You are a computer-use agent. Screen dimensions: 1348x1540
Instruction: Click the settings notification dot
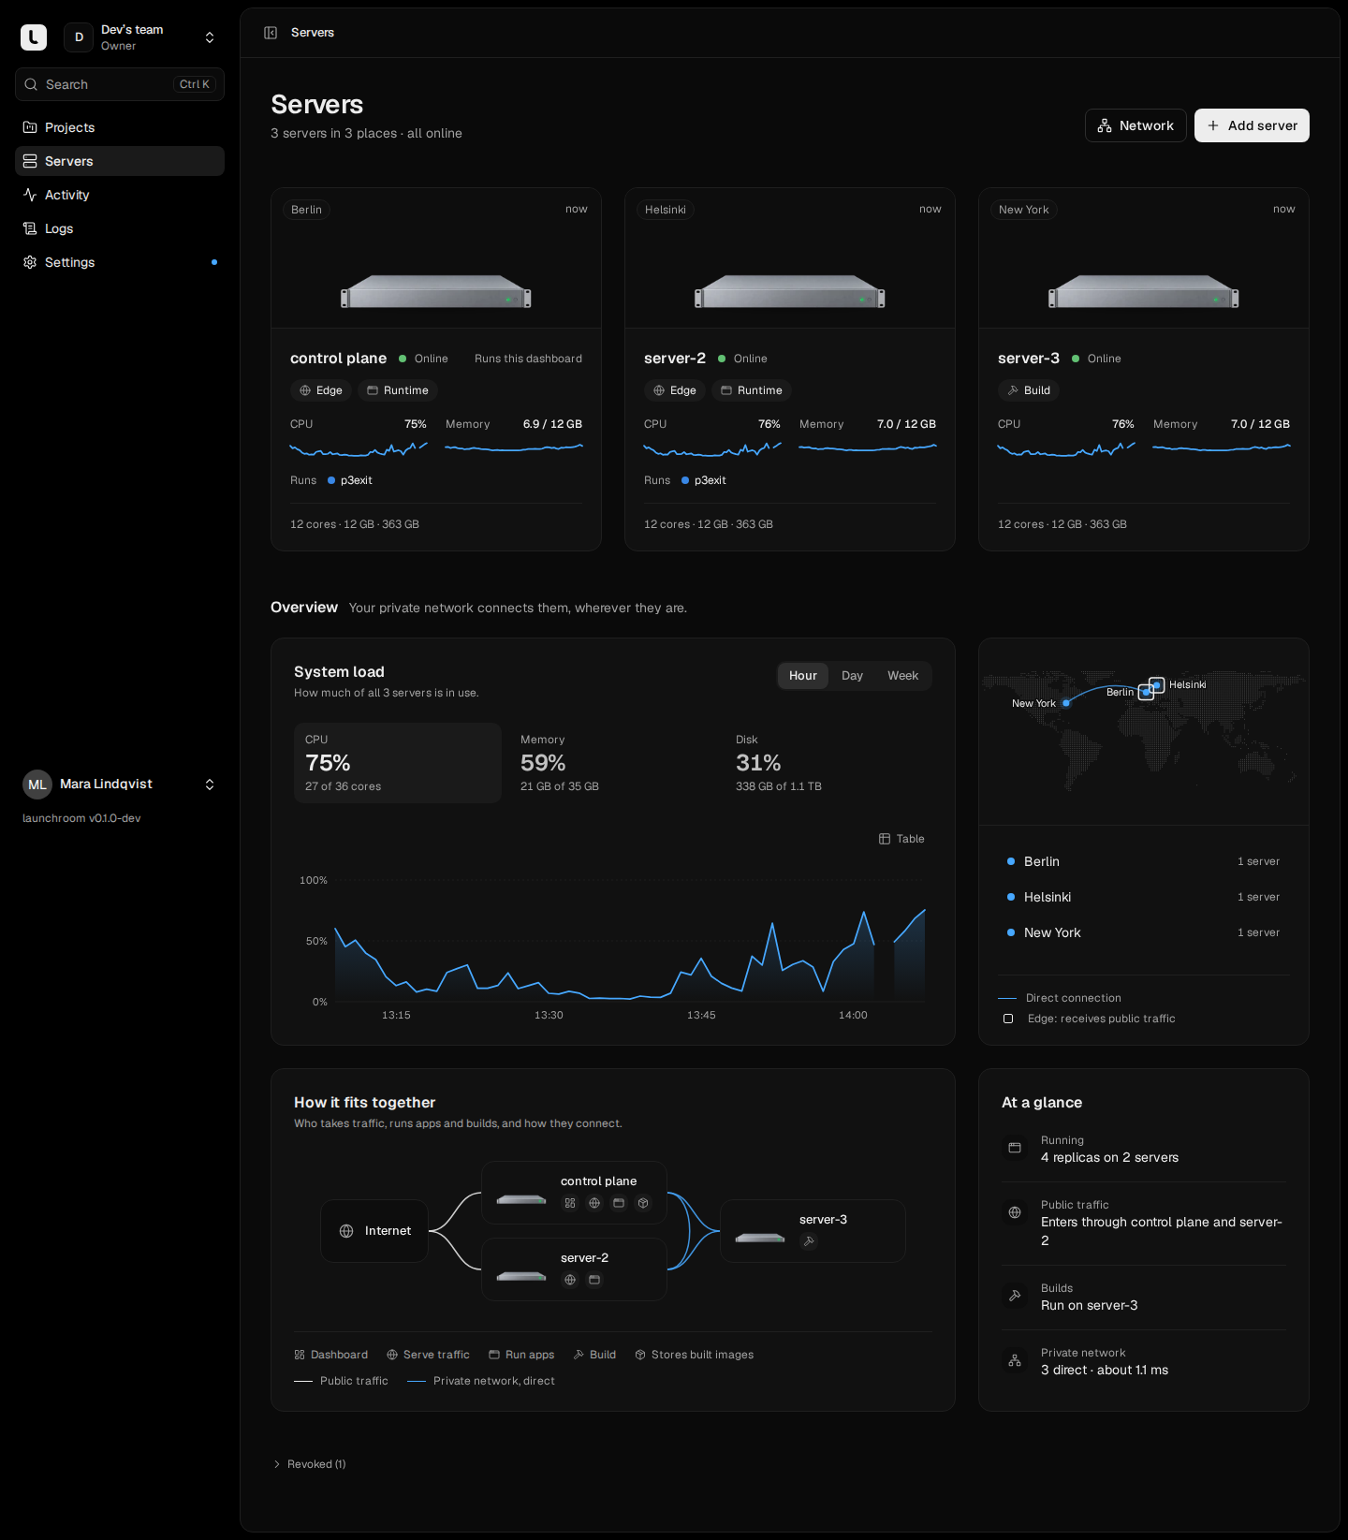point(214,262)
